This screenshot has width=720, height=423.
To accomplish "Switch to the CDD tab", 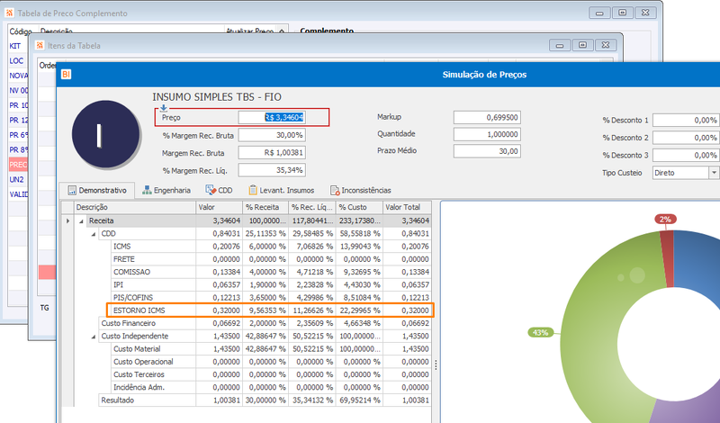I will 219,190.
